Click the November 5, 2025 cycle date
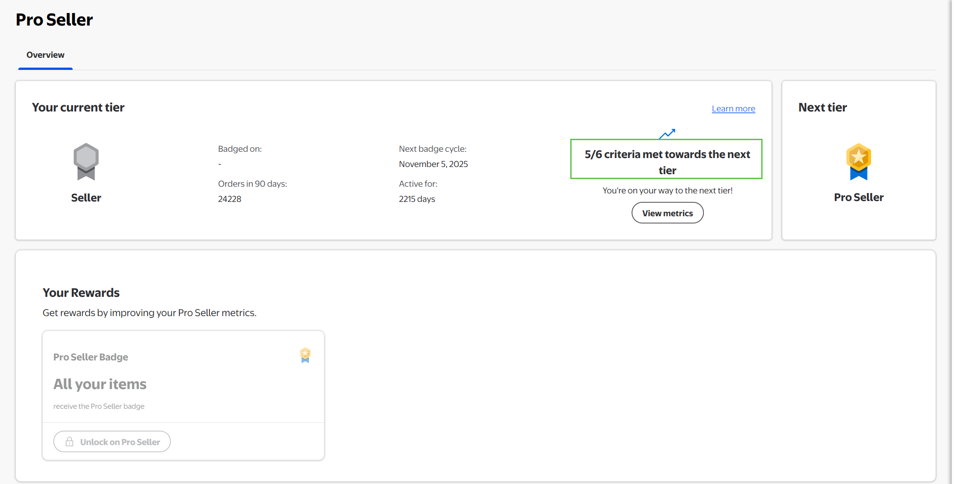The width and height of the screenshot is (954, 484). coord(433,164)
